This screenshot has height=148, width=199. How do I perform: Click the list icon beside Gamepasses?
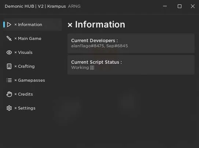coord(9,80)
